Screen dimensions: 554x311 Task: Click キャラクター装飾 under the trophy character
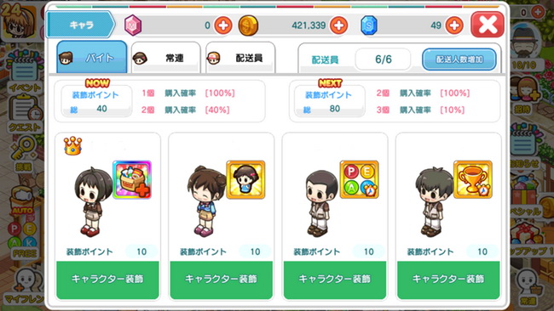[448, 280]
